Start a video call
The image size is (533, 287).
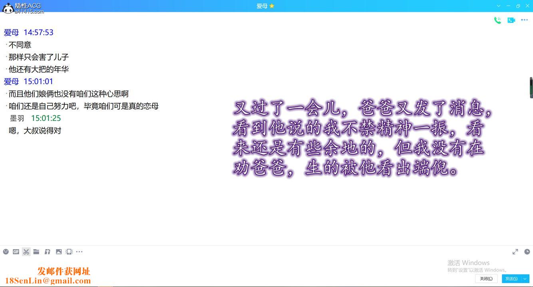tap(511, 20)
